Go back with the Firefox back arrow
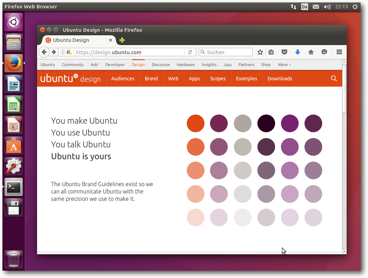Screen dimensions: 368x278 (44, 52)
